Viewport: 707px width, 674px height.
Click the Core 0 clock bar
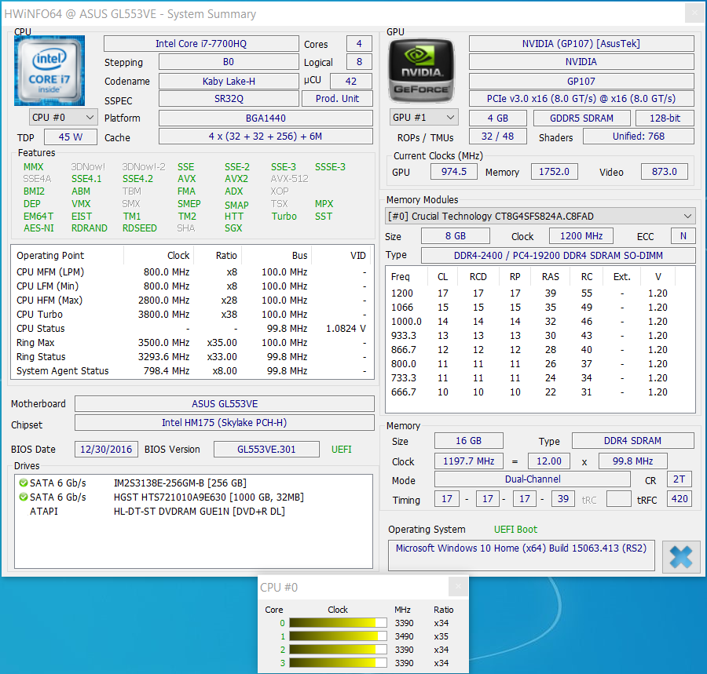pos(338,623)
